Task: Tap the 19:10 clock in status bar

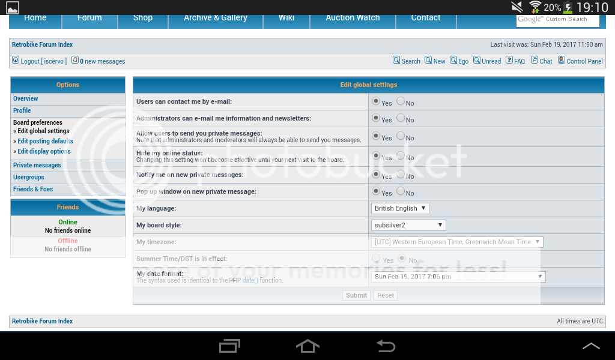Action: pyautogui.click(x=592, y=7)
